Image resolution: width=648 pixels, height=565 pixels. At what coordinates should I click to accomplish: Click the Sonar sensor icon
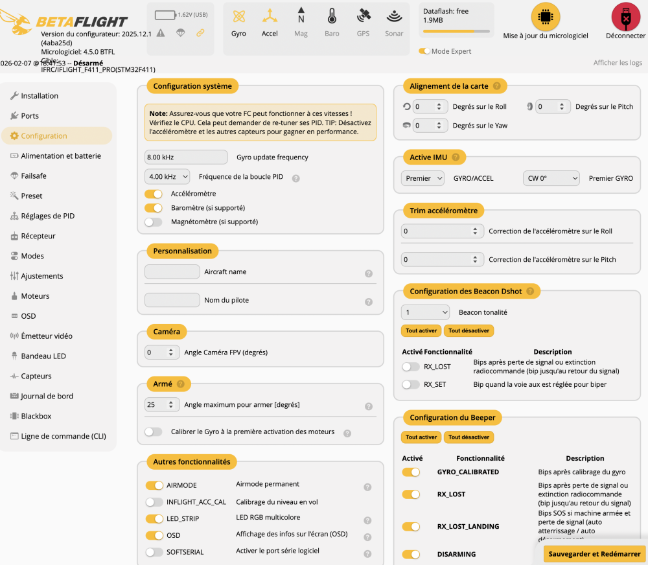point(394,17)
